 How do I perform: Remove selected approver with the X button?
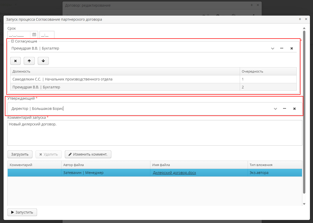[x=15, y=61]
